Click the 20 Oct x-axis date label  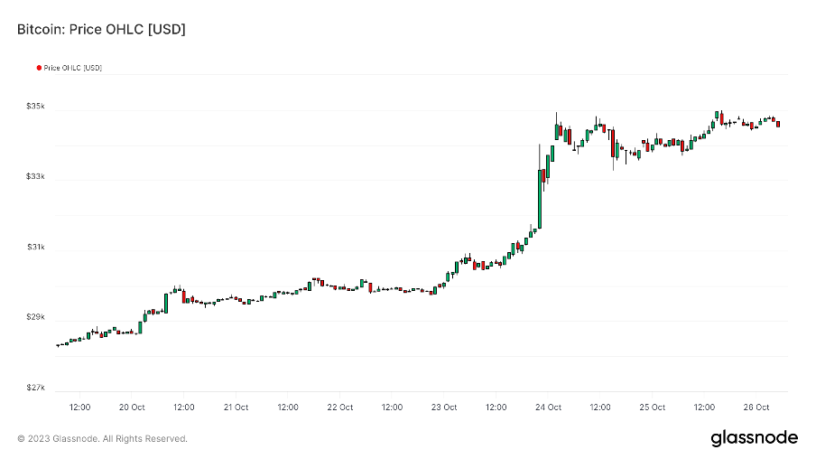132,407
